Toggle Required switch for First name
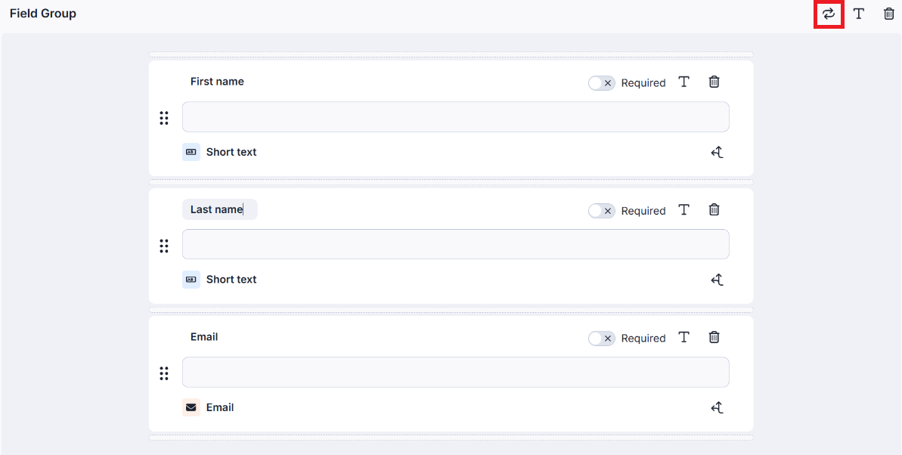 602,83
